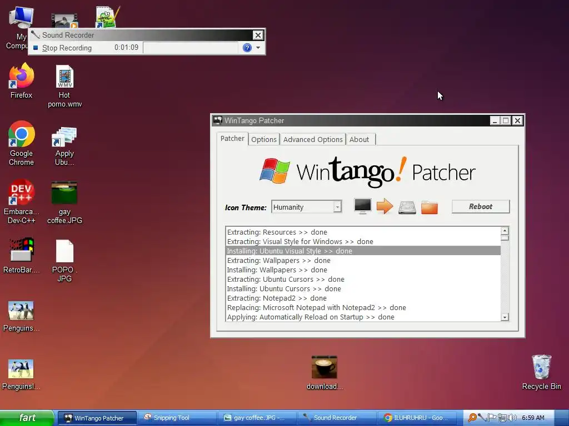Click the WinTango Patcher taskbar button
569x426 pixels.
(x=97, y=418)
